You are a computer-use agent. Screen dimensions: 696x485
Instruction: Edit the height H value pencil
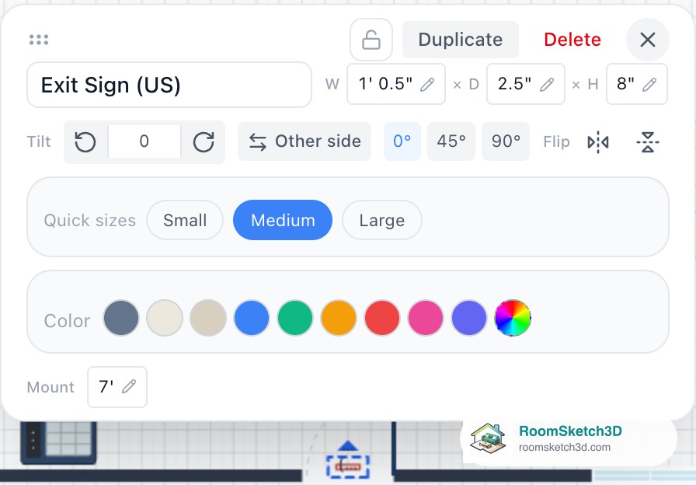[649, 85]
